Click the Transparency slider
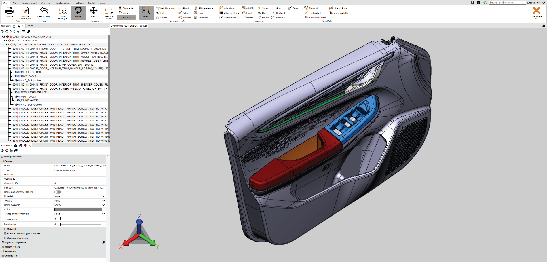 tap(81, 219)
